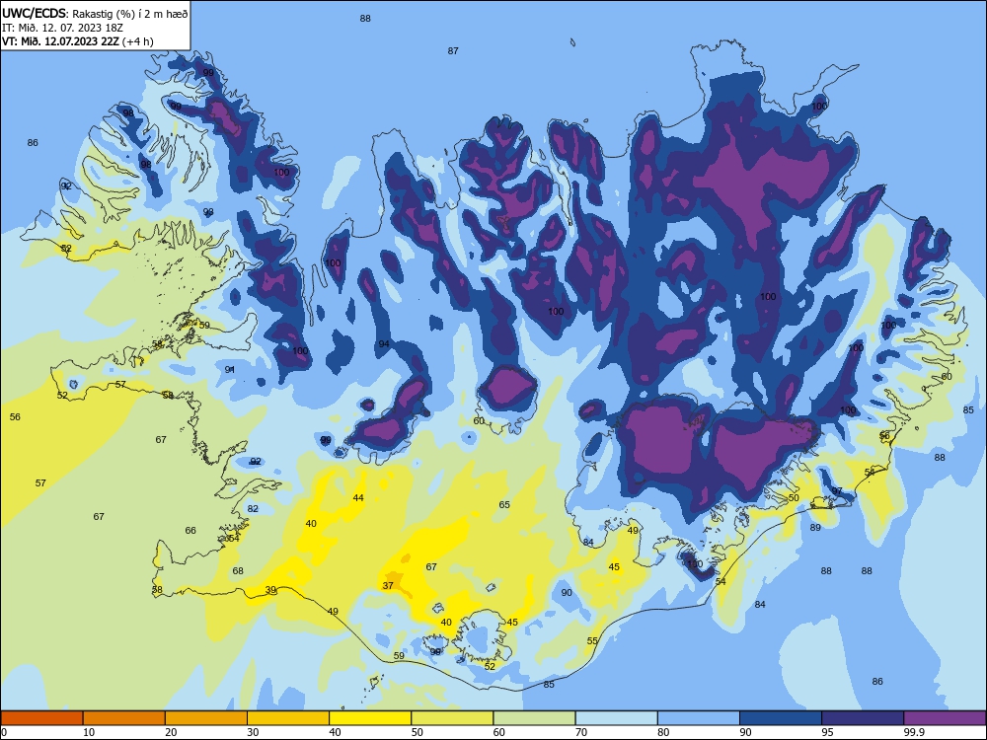Select the initial time line 'IT: Mið. 12. 07. 2023 18Z'

[x=63, y=28]
